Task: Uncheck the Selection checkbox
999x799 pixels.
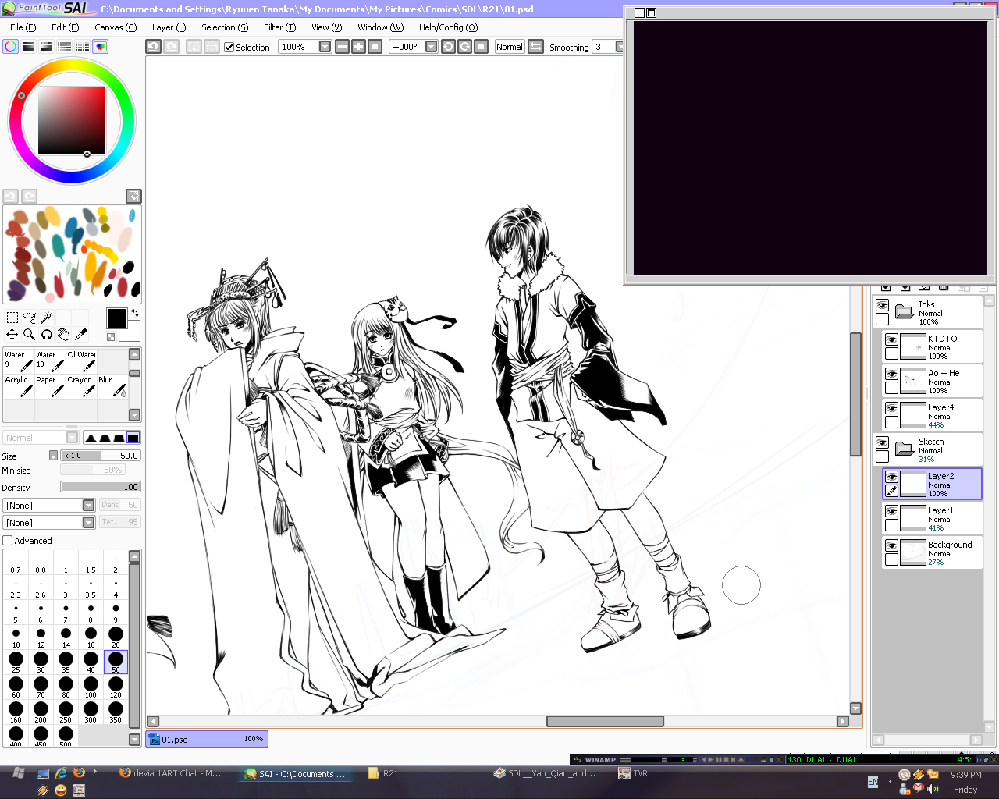Action: pos(229,47)
